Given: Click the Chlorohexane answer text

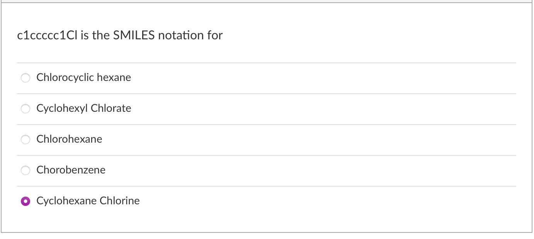Looking at the screenshot, I should 69,139.
